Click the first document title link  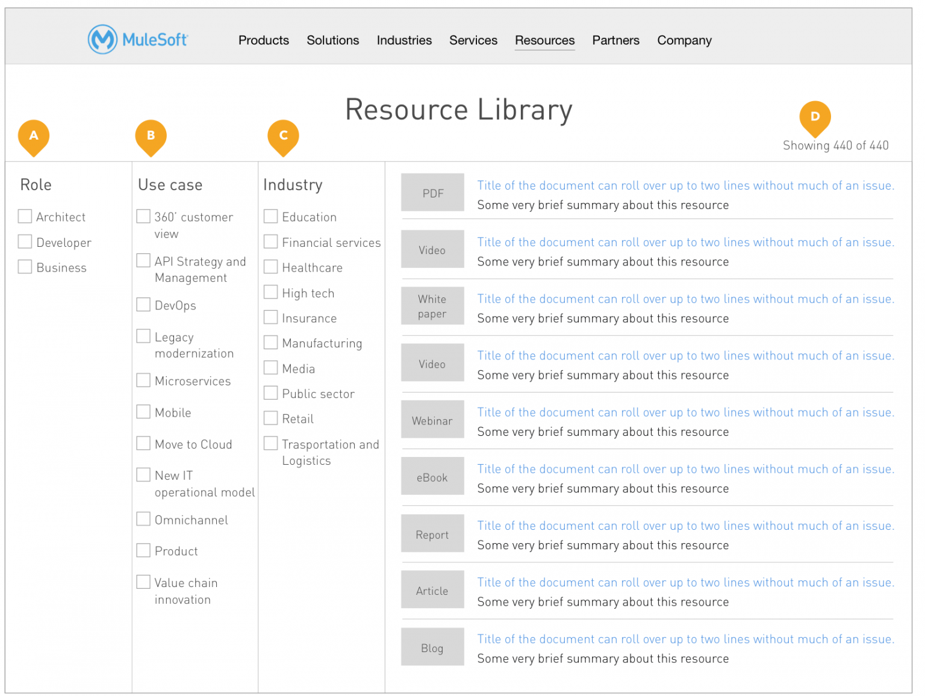pyautogui.click(x=685, y=185)
